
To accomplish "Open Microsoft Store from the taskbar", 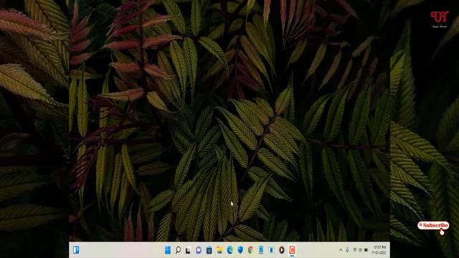I will pyautogui.click(x=209, y=250).
